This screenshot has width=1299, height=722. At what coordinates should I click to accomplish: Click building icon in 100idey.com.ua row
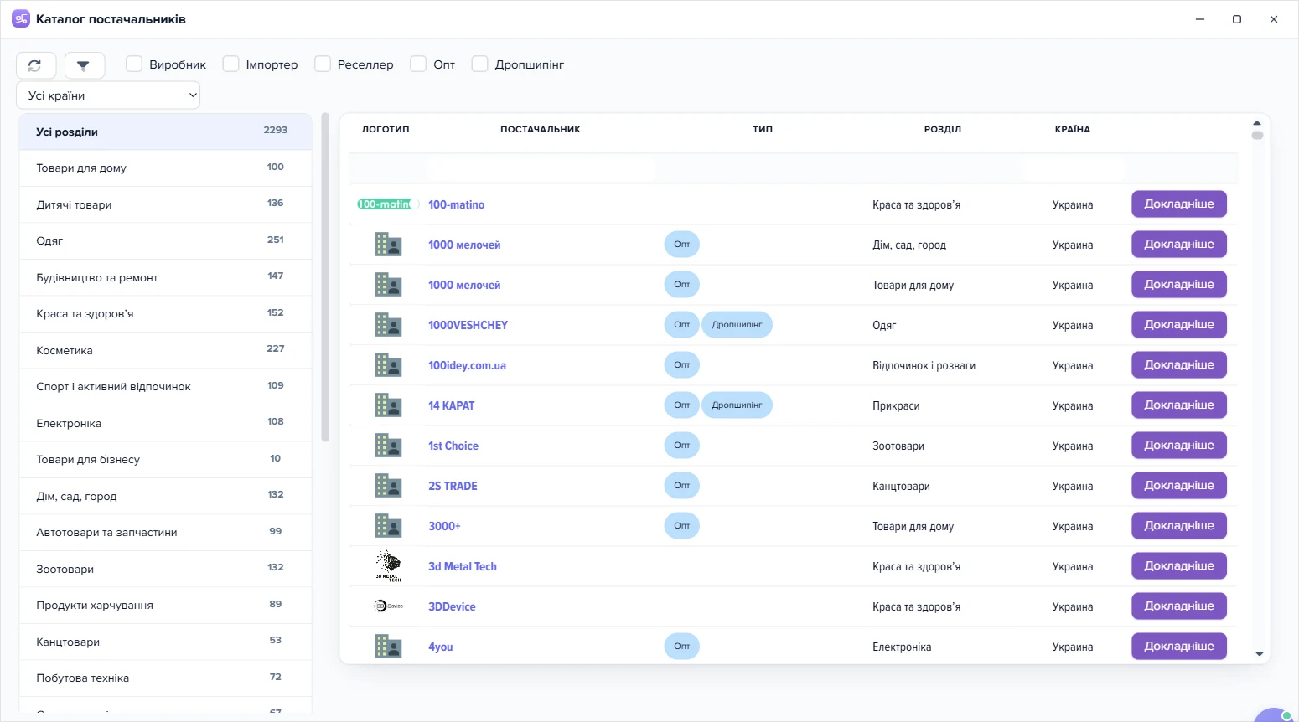point(388,365)
